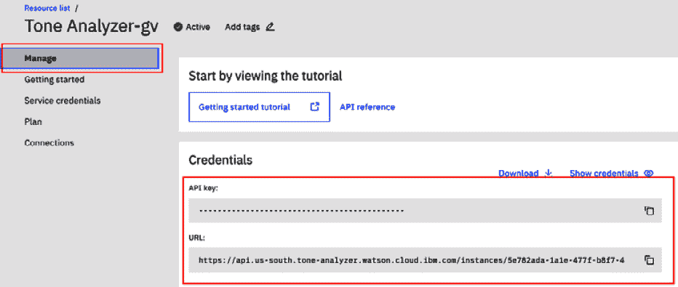The width and height of the screenshot is (678, 287).
Task: Click the 'Start by viewing the tutorial' heading
Action: click(265, 76)
